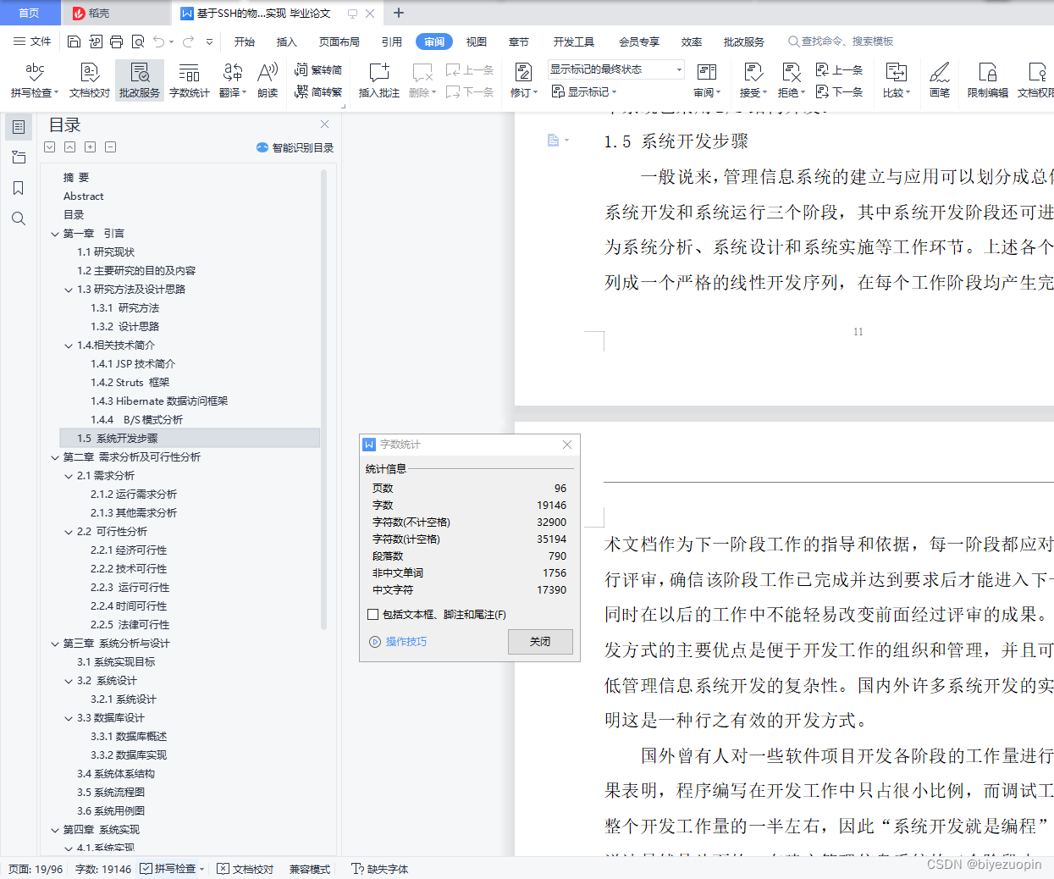This screenshot has height=879, width=1054.
Task: Convert simplified to traditional (简转繁)
Action: 318,91
